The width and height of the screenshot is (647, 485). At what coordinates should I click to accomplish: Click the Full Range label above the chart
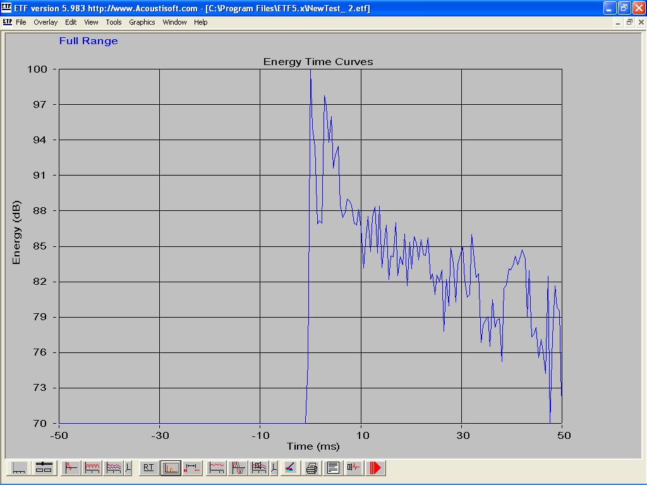pos(88,41)
